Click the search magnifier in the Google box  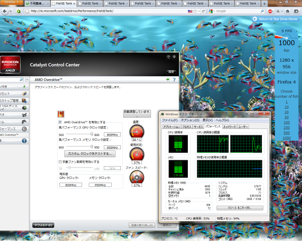click(x=262, y=11)
